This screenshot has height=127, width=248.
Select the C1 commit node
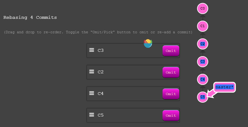click(202, 26)
